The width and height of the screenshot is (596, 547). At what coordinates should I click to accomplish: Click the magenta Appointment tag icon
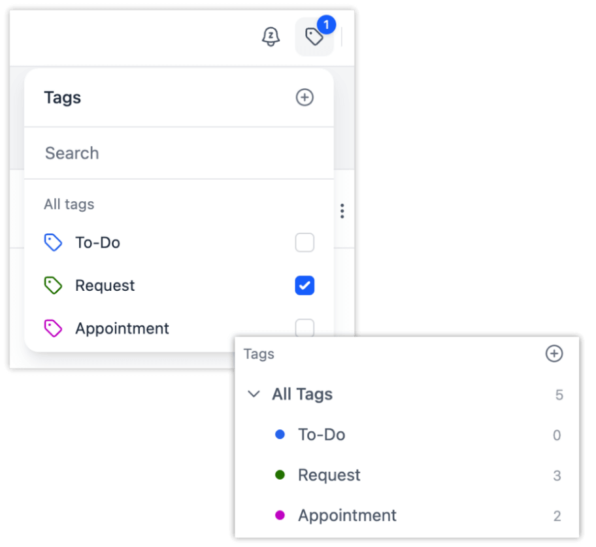click(x=53, y=328)
